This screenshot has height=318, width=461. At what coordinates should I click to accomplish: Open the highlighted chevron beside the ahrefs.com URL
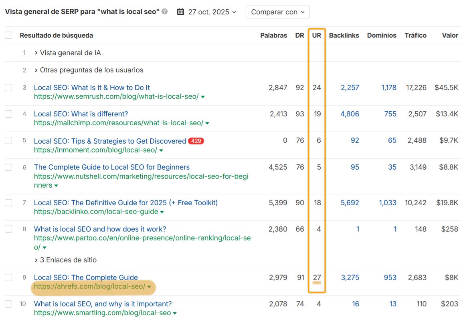(149, 287)
